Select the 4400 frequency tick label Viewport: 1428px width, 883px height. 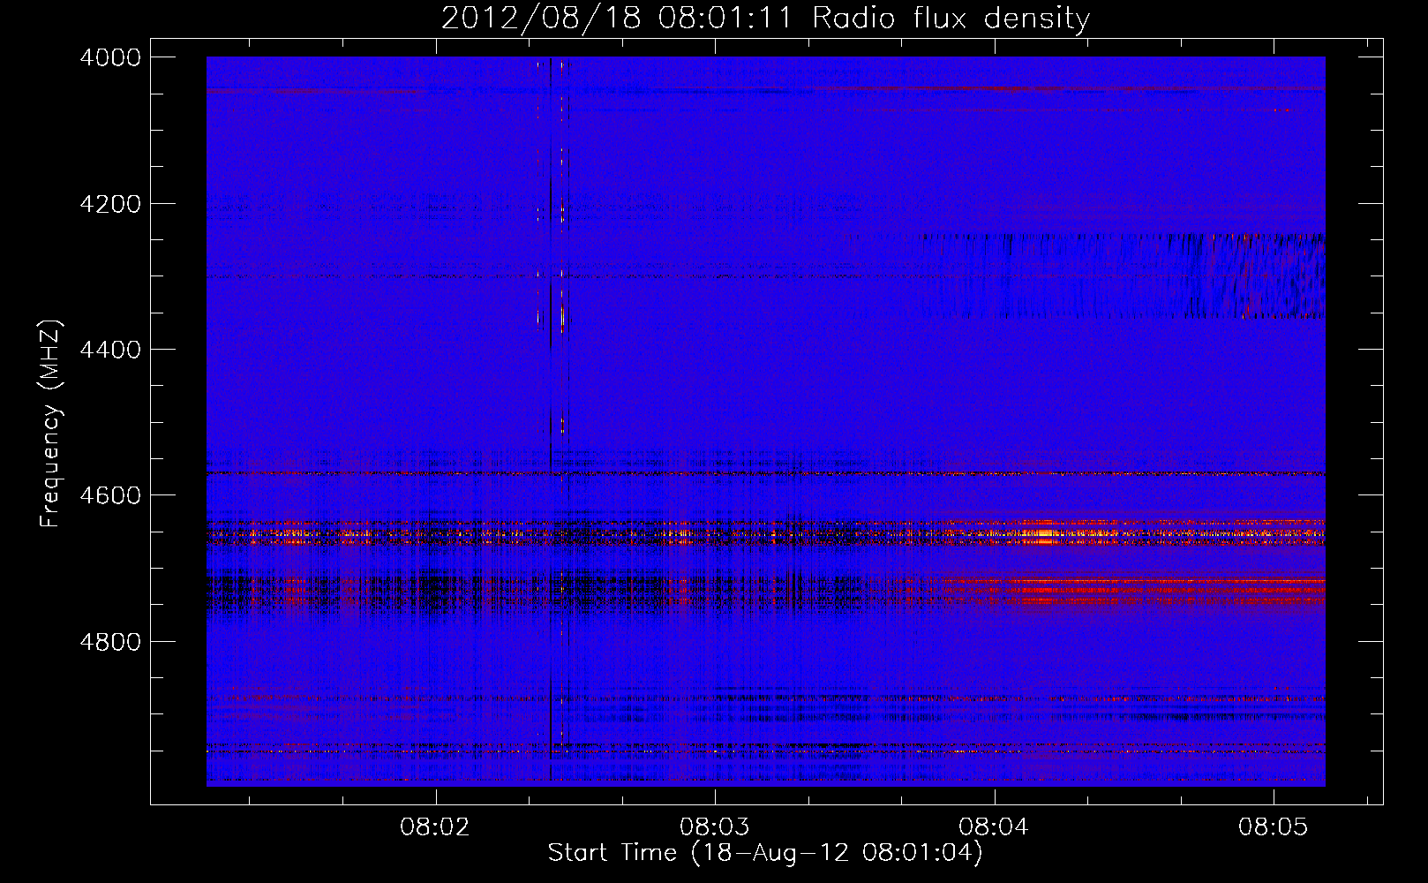tap(110, 350)
